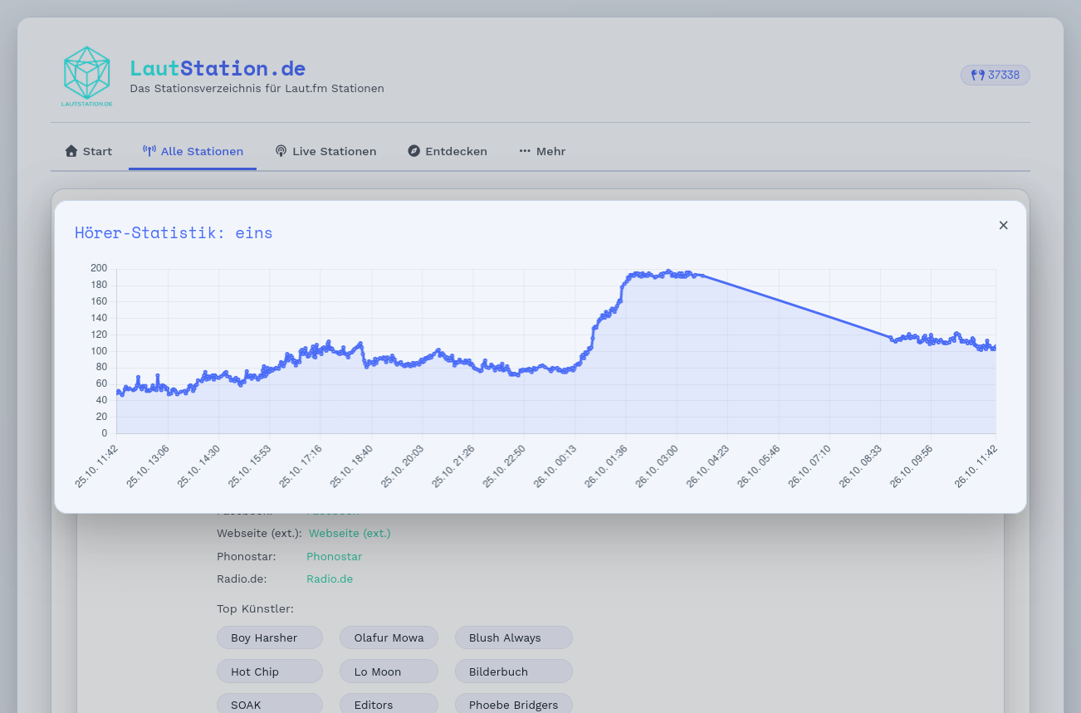Expand the Mehr menu
The height and width of the screenshot is (713, 1081).
[542, 151]
